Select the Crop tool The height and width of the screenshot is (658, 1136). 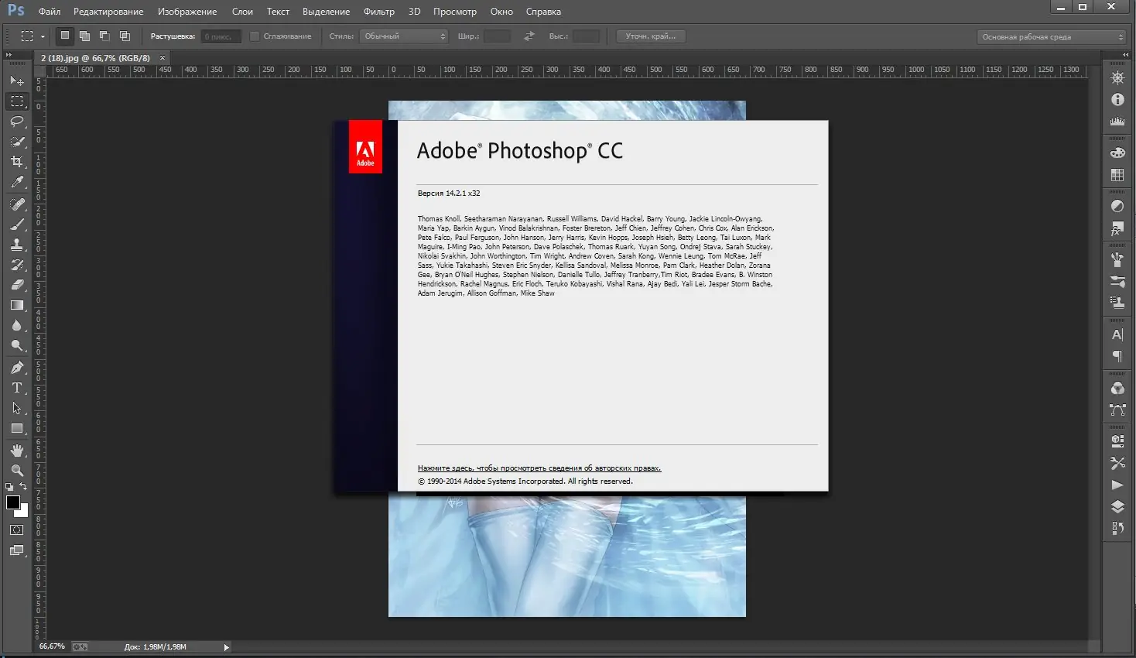[17, 162]
